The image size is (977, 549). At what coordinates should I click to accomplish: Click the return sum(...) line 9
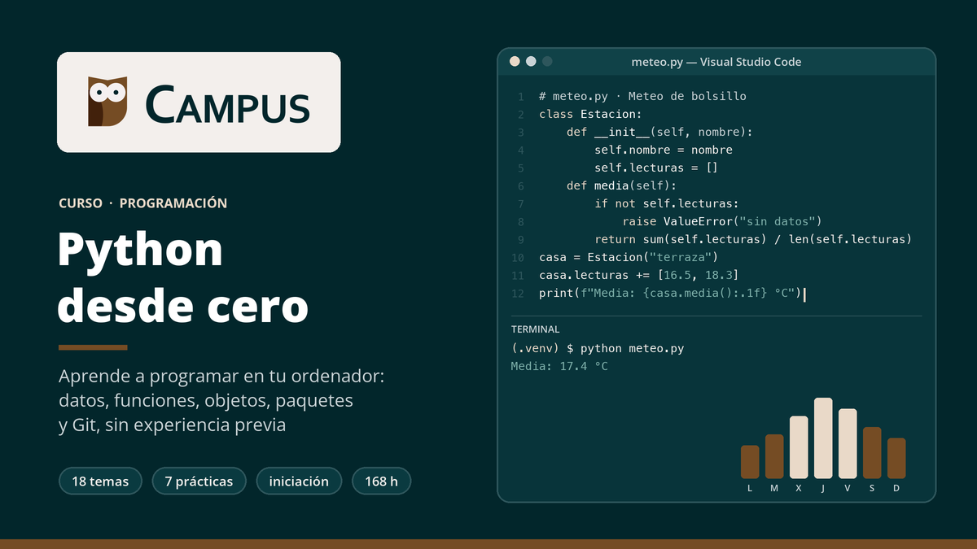753,239
